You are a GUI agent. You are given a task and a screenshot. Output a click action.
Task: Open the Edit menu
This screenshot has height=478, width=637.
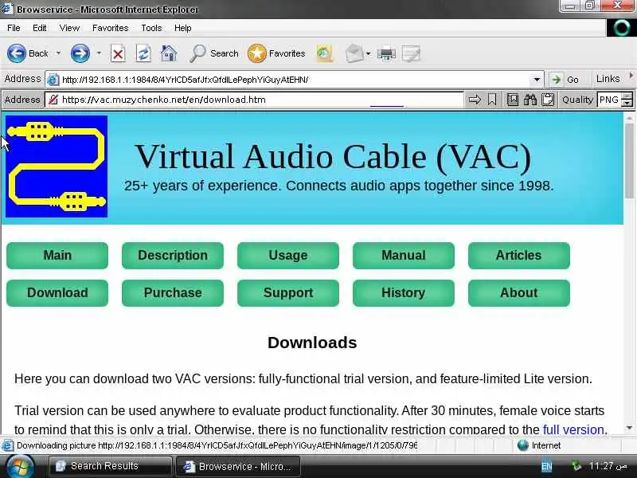tap(39, 28)
